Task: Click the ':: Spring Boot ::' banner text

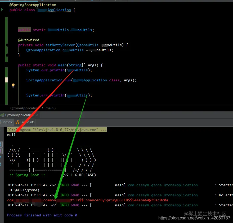Action: [27, 175]
